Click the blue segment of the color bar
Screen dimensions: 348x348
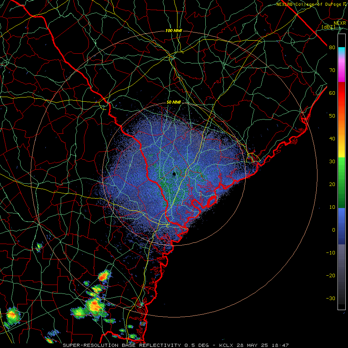tap(341, 226)
